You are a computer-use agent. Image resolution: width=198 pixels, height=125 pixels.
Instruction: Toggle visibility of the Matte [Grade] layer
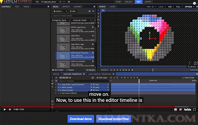[58, 87]
